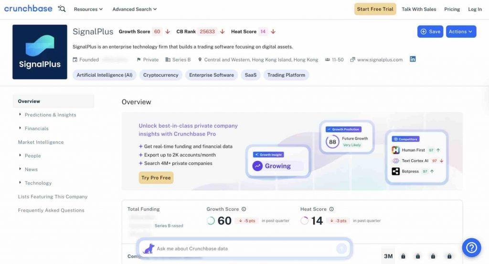Click the Growing insight card

tap(278, 161)
